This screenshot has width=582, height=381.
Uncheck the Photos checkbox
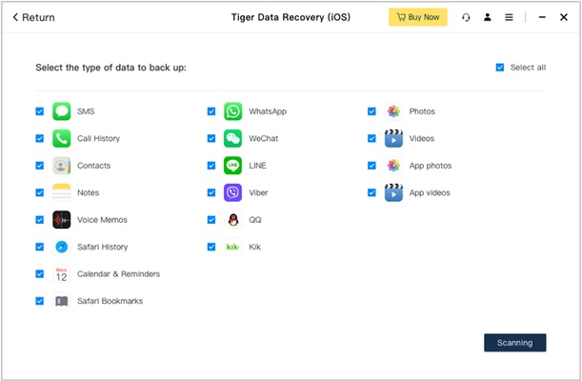pyautogui.click(x=371, y=111)
